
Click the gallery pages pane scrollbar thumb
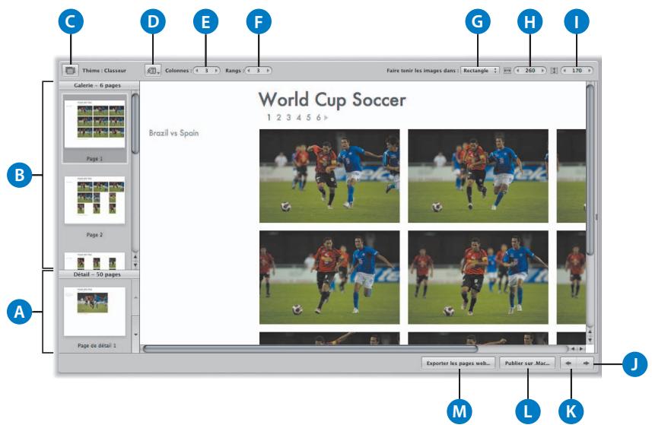135,123
